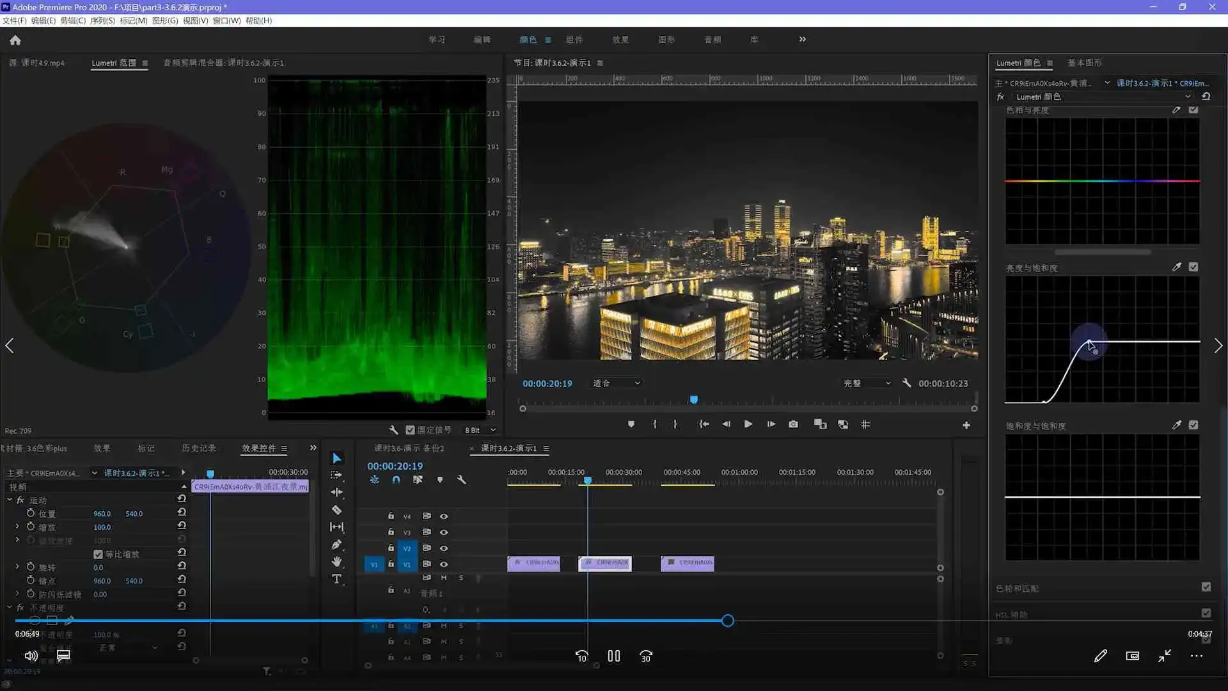
Task: Switch to the 效果 workspace
Action: (x=620, y=40)
